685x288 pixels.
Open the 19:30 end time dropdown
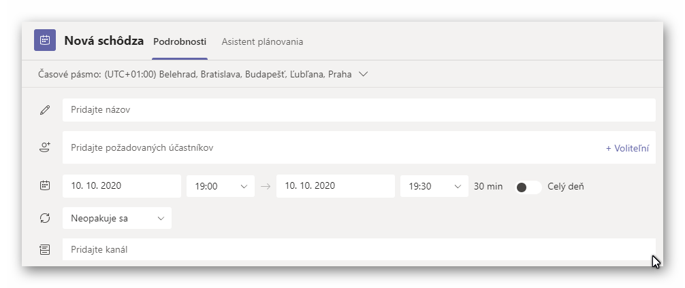(434, 186)
